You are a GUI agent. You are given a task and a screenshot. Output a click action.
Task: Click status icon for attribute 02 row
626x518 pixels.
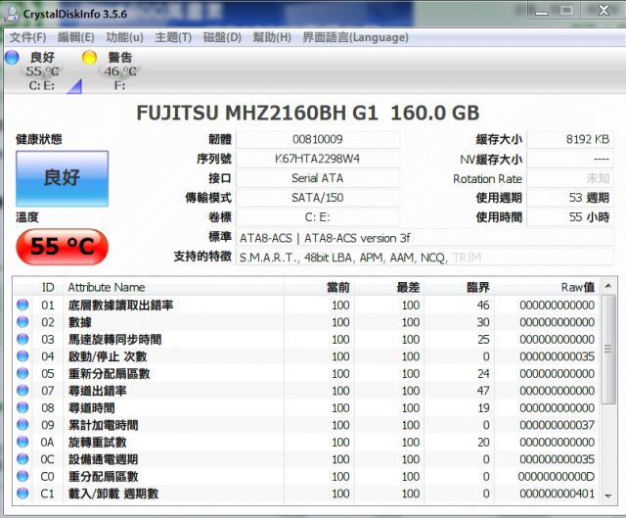click(x=22, y=322)
